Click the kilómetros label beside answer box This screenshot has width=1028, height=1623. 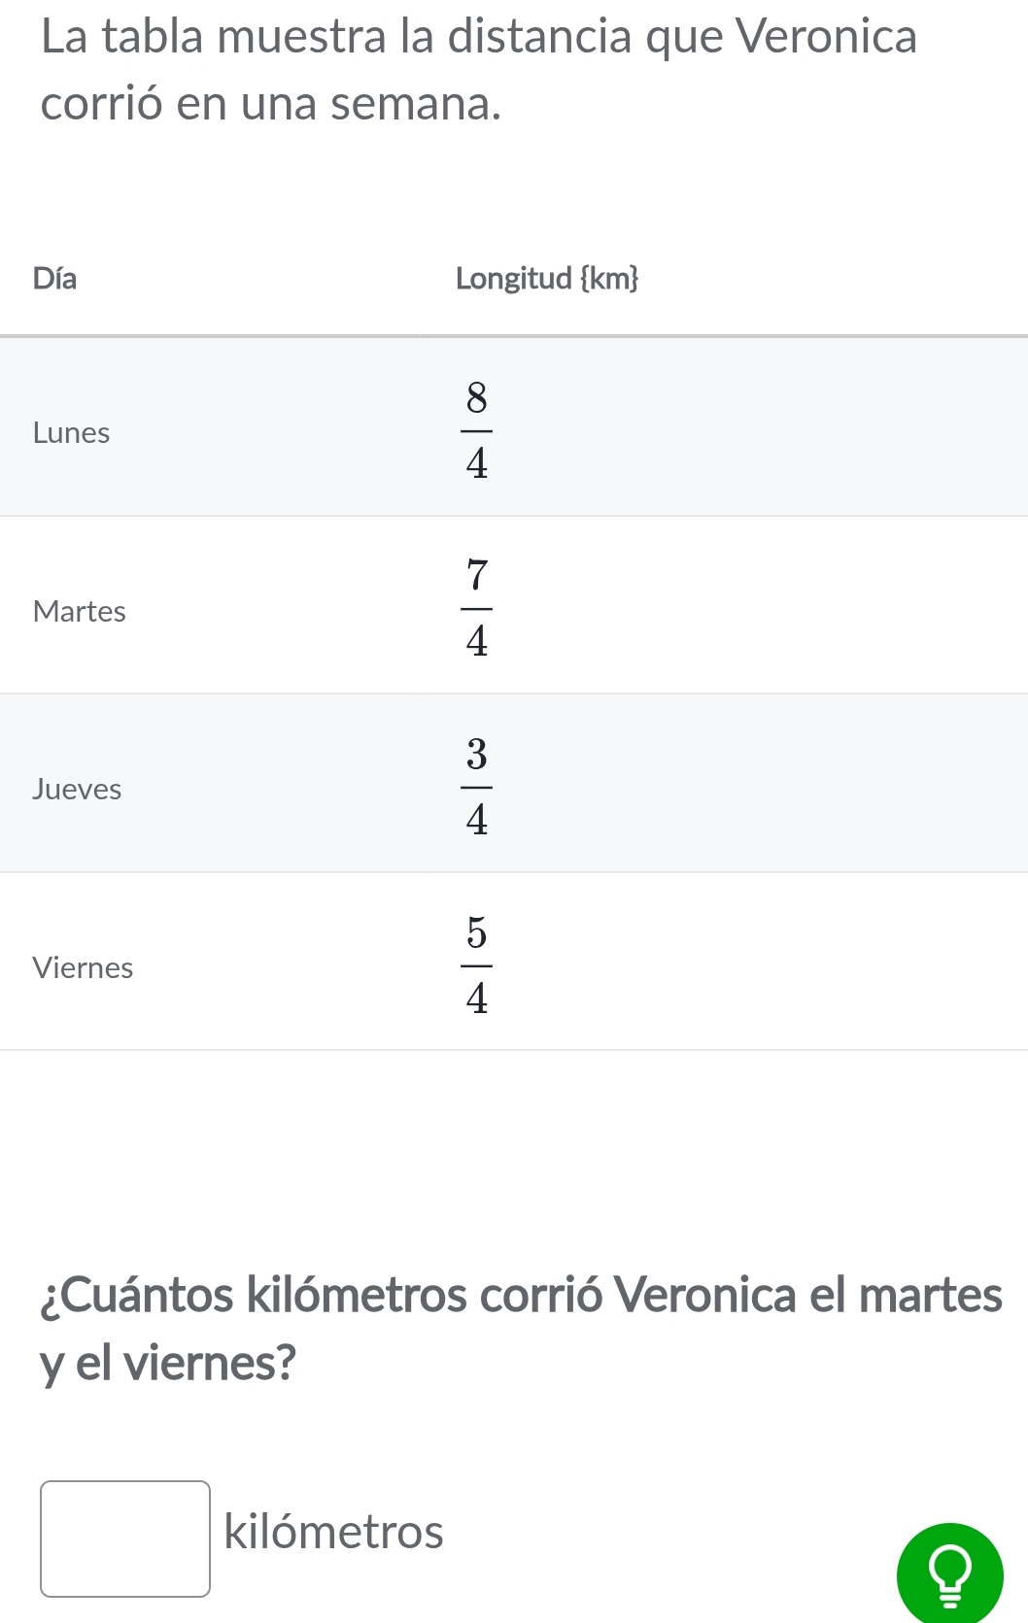click(333, 1532)
